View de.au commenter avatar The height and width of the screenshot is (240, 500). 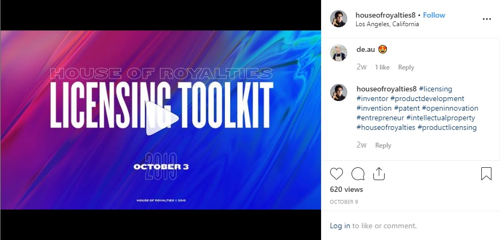point(339,53)
